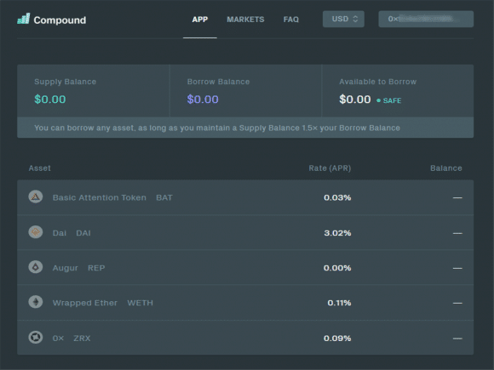Click the SAFE status indicator
Viewport: 494px width, 370px height.
[x=389, y=100]
